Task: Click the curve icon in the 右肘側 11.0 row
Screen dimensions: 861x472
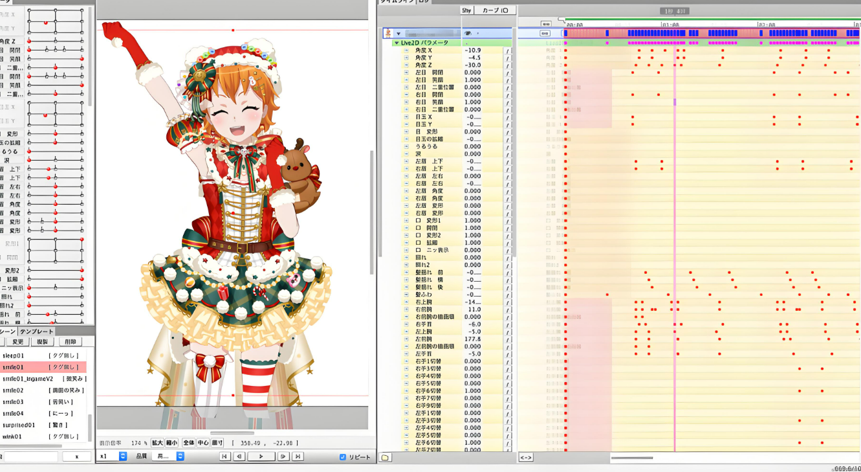Action: coord(508,309)
